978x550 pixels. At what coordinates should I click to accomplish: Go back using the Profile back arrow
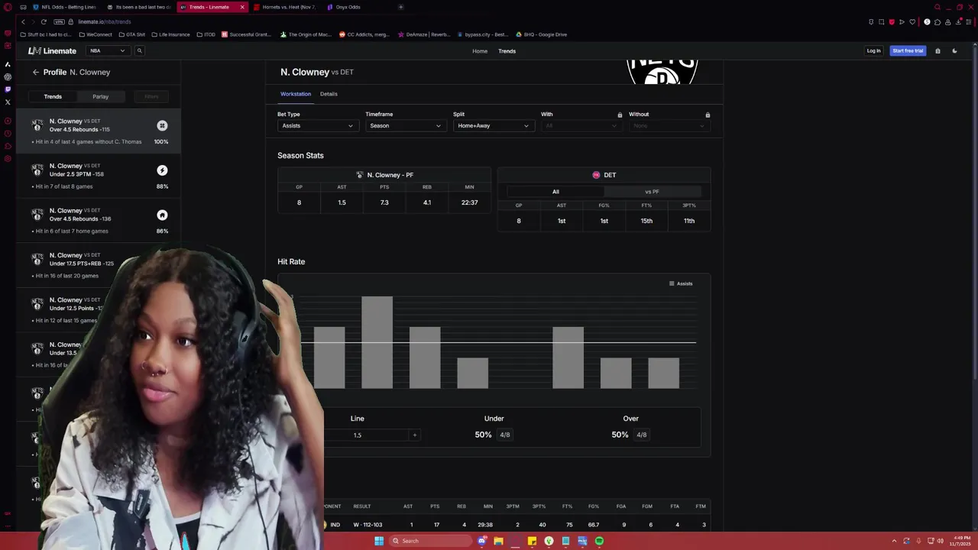(35, 72)
